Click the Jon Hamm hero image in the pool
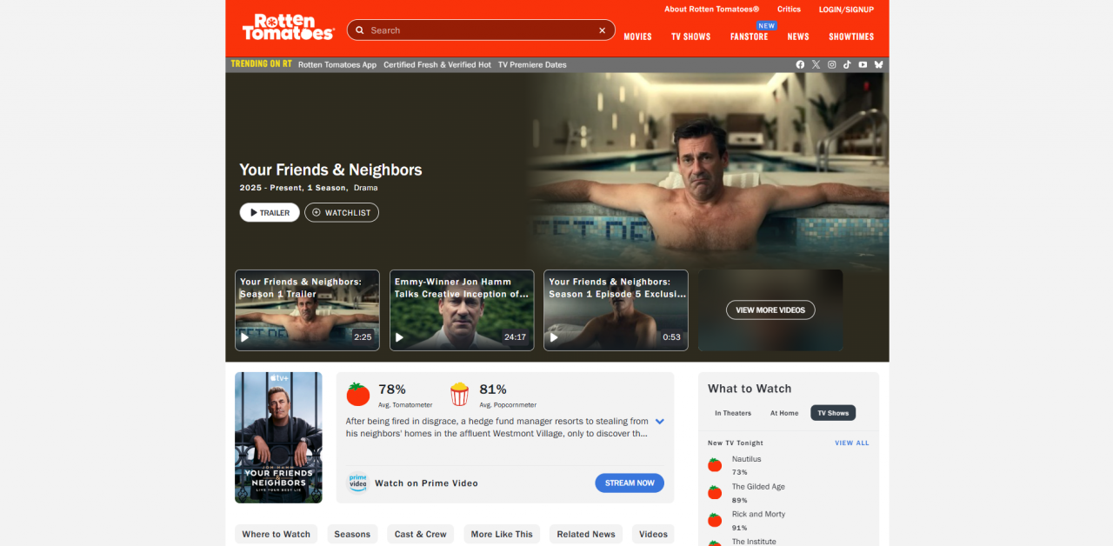 pyautogui.click(x=709, y=170)
